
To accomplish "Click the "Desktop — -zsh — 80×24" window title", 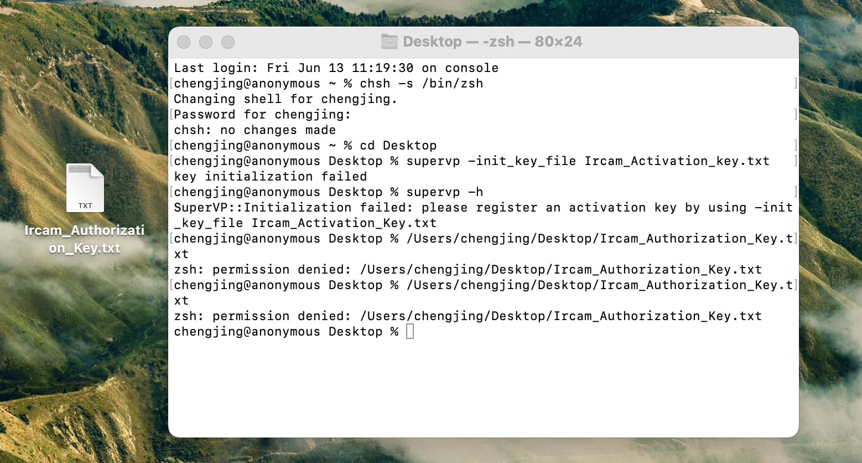I will 492,42.
